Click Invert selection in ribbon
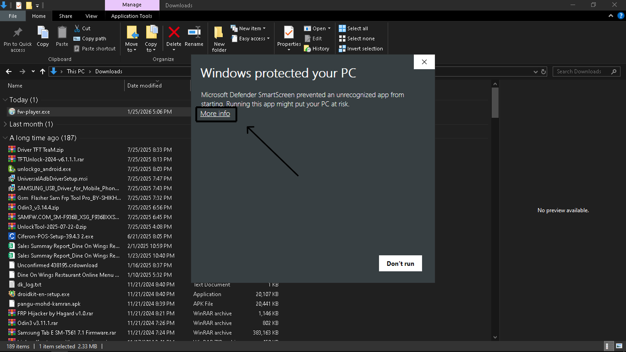 point(361,49)
